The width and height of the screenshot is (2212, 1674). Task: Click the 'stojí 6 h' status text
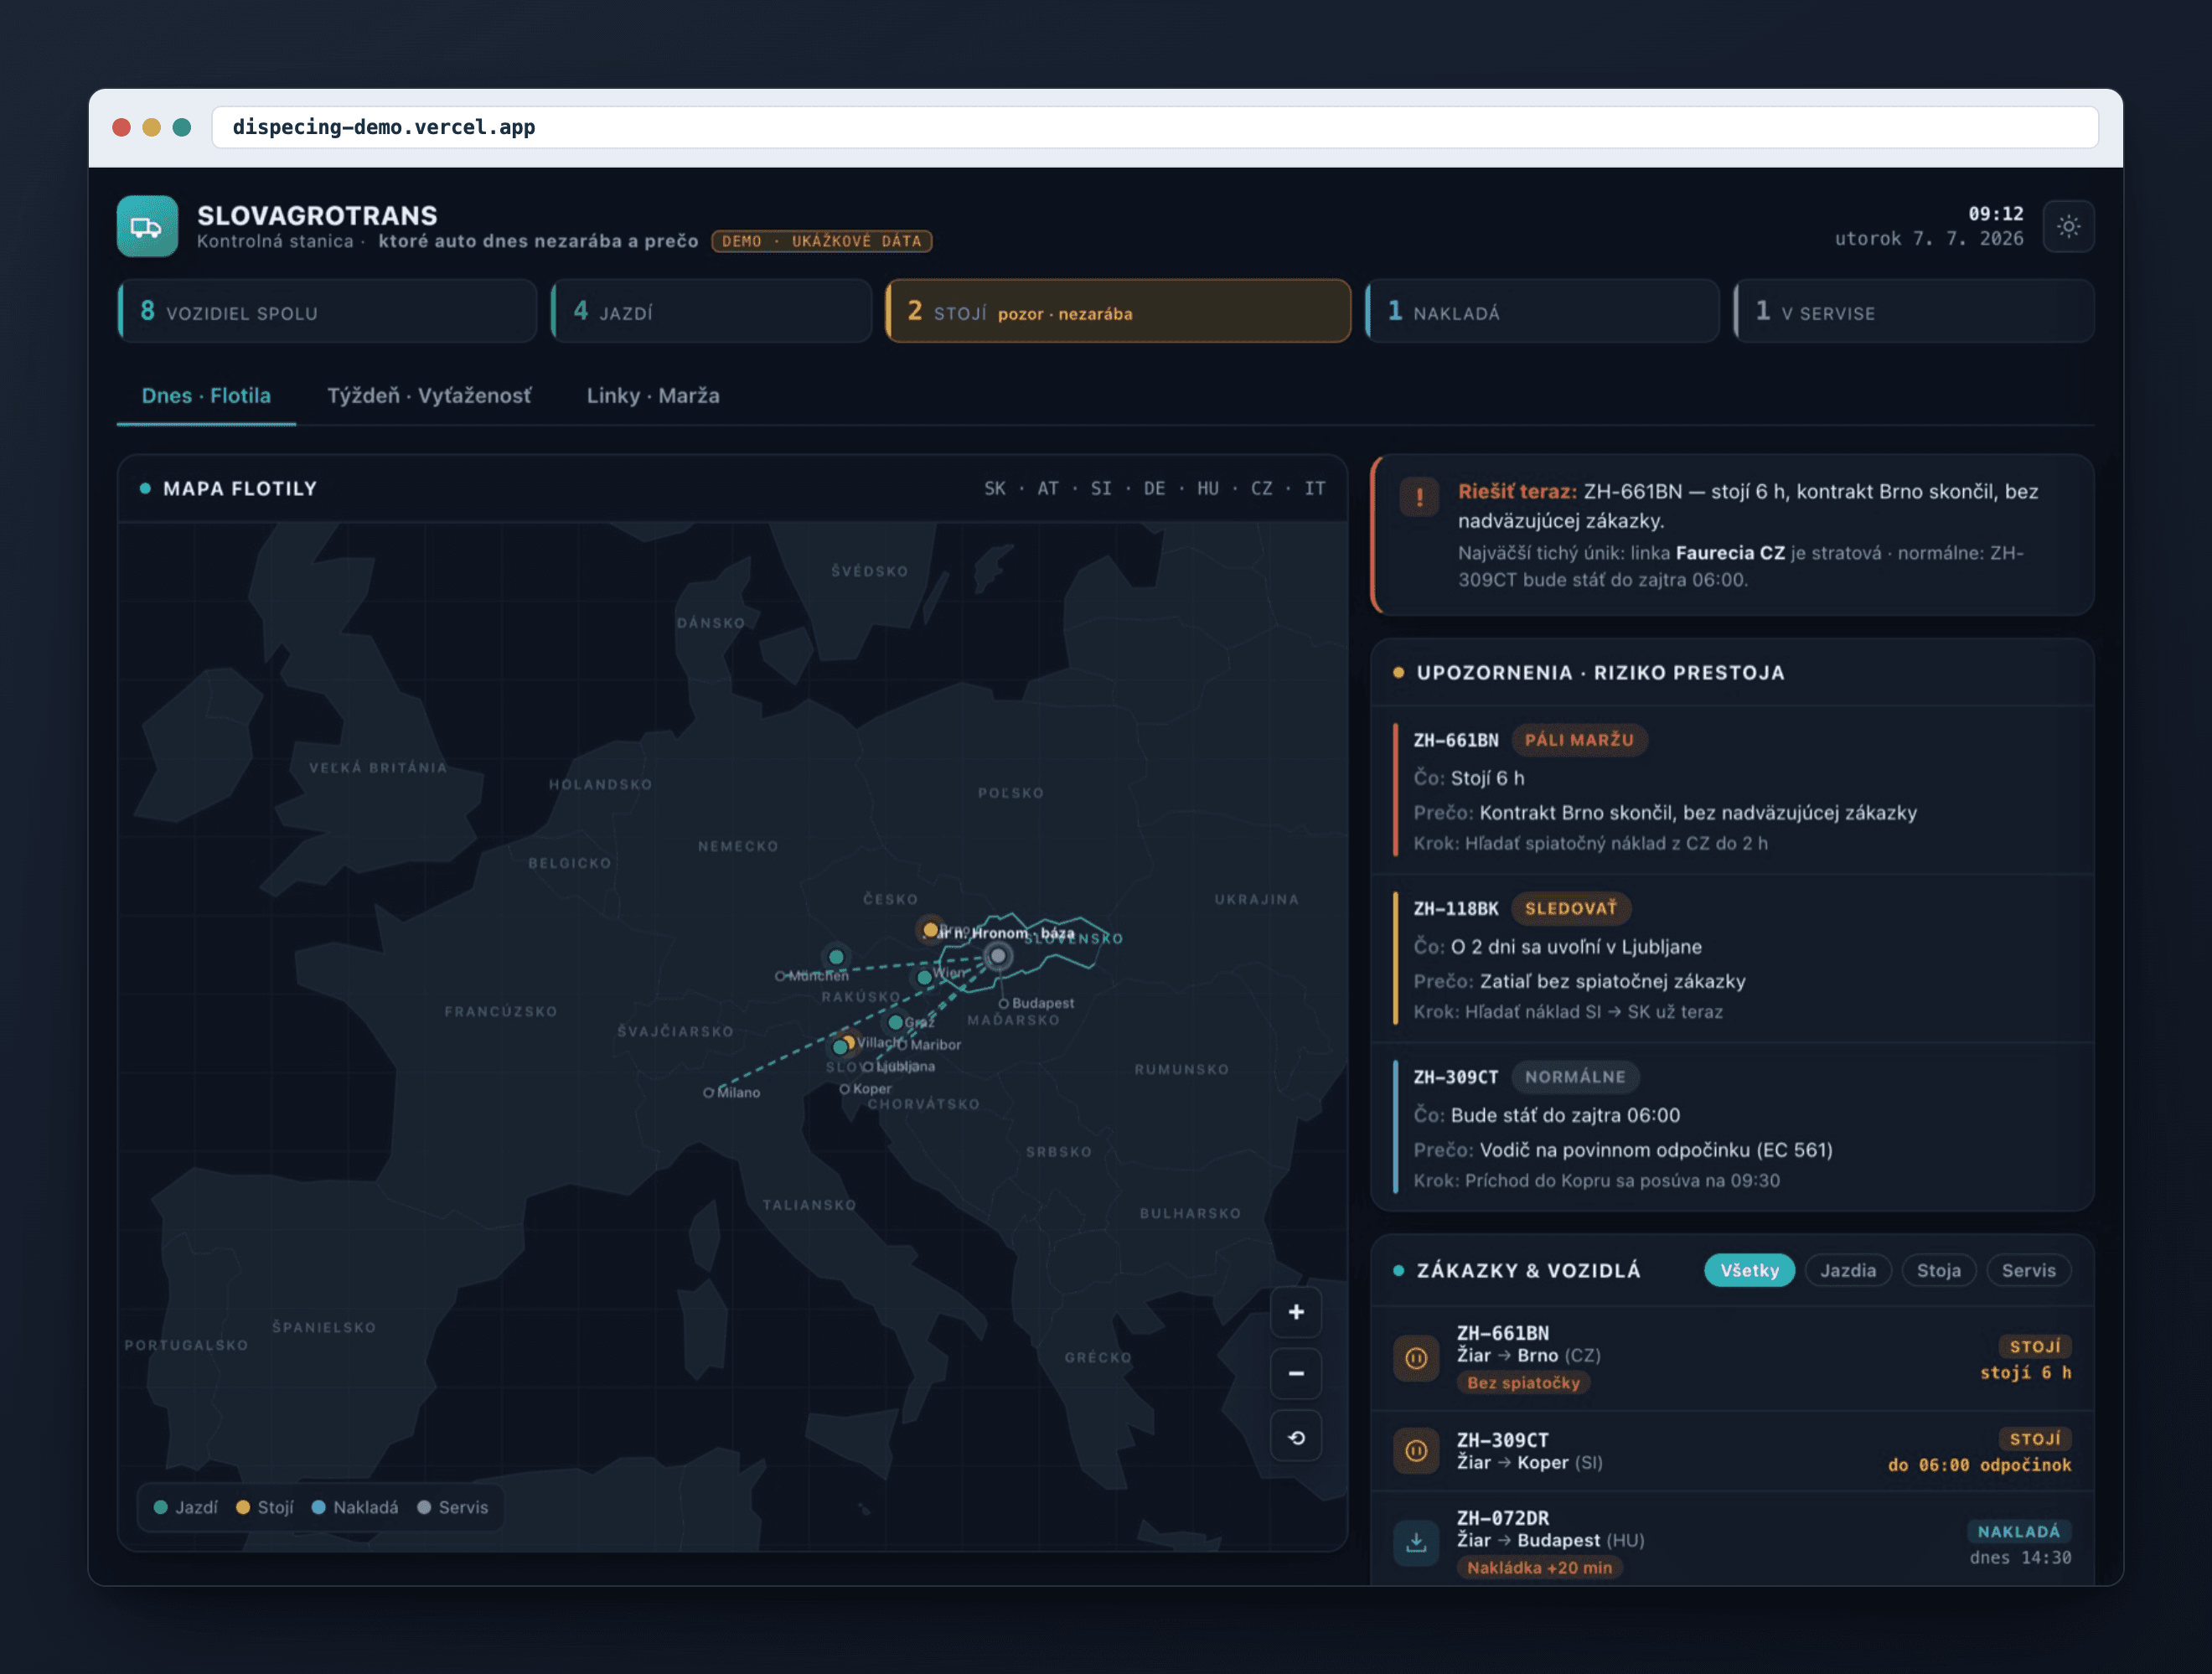click(2025, 1373)
